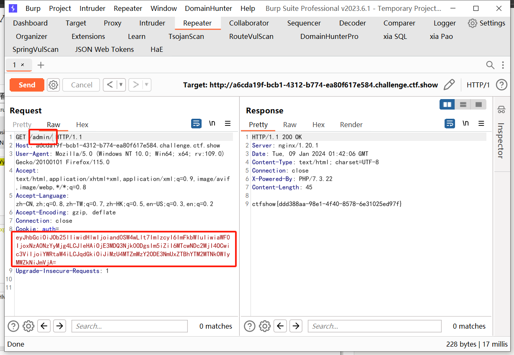Jump to next match in Response search
The image size is (514, 355).
tap(296, 326)
